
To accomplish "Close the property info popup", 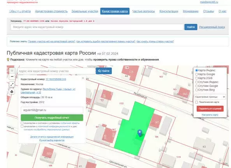I will [83, 78].
